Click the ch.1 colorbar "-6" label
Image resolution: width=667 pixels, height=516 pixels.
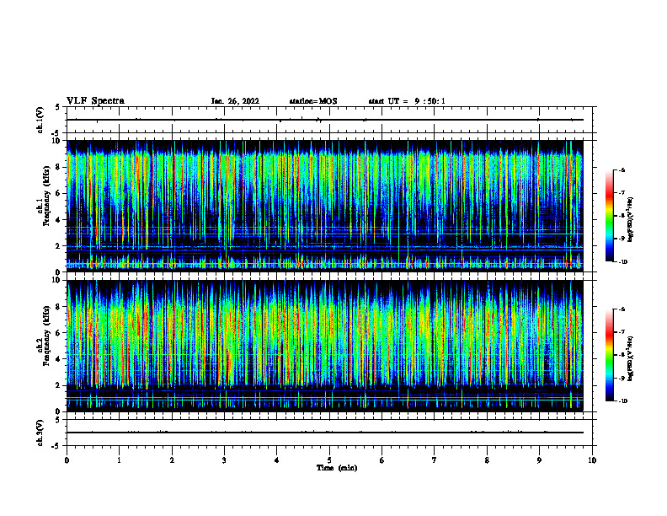tap(622, 170)
